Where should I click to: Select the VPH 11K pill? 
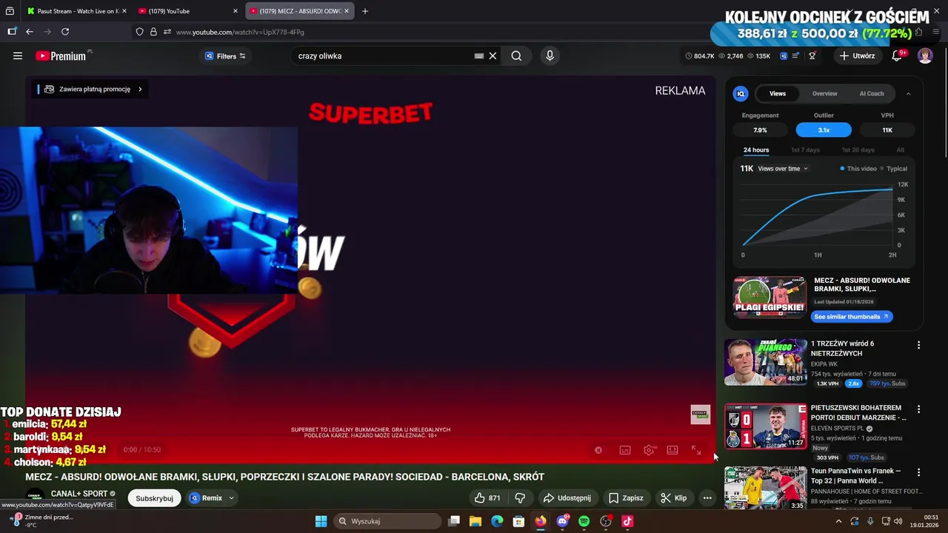887,130
